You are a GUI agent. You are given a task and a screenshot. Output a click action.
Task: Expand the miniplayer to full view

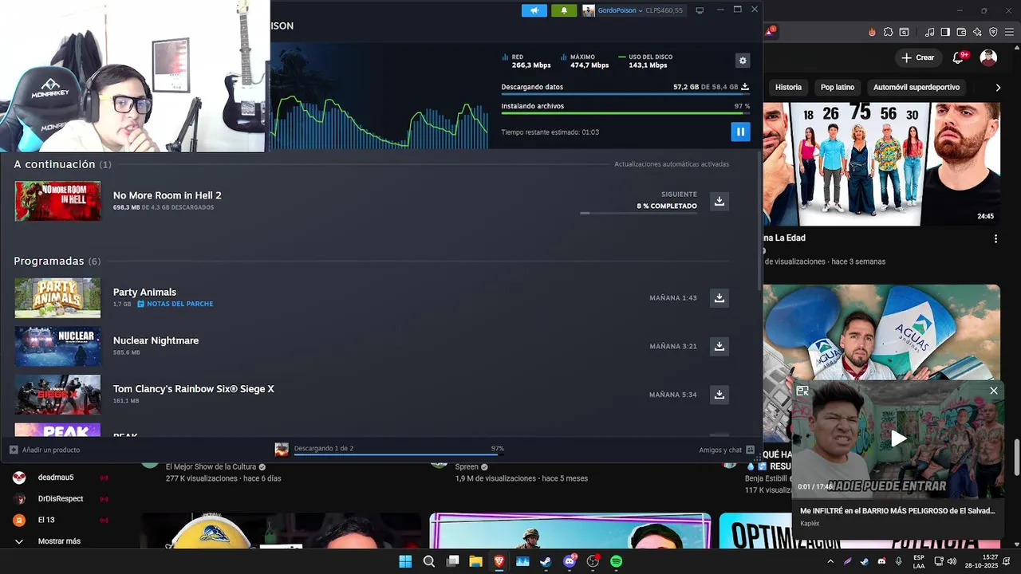[802, 391]
